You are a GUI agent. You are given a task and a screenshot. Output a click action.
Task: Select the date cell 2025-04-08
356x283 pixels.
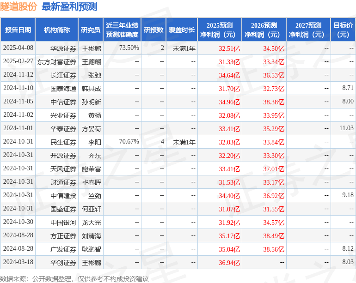[18, 48]
